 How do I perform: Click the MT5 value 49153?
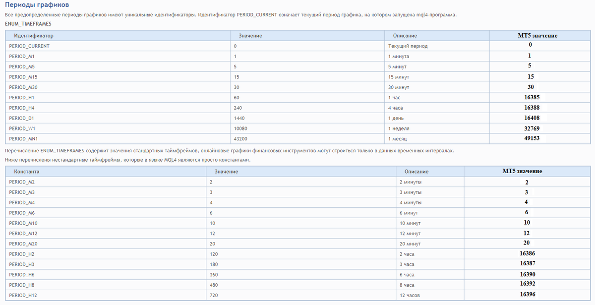[x=532, y=138]
